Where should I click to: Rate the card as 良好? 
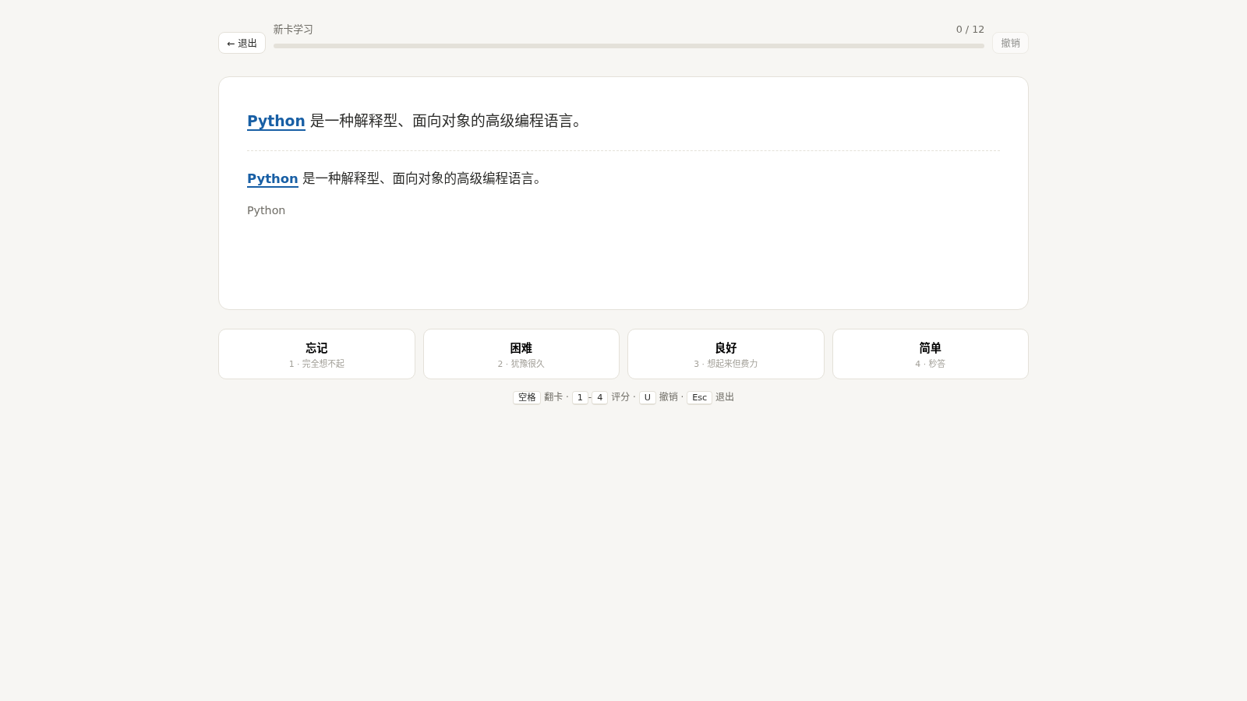(726, 354)
